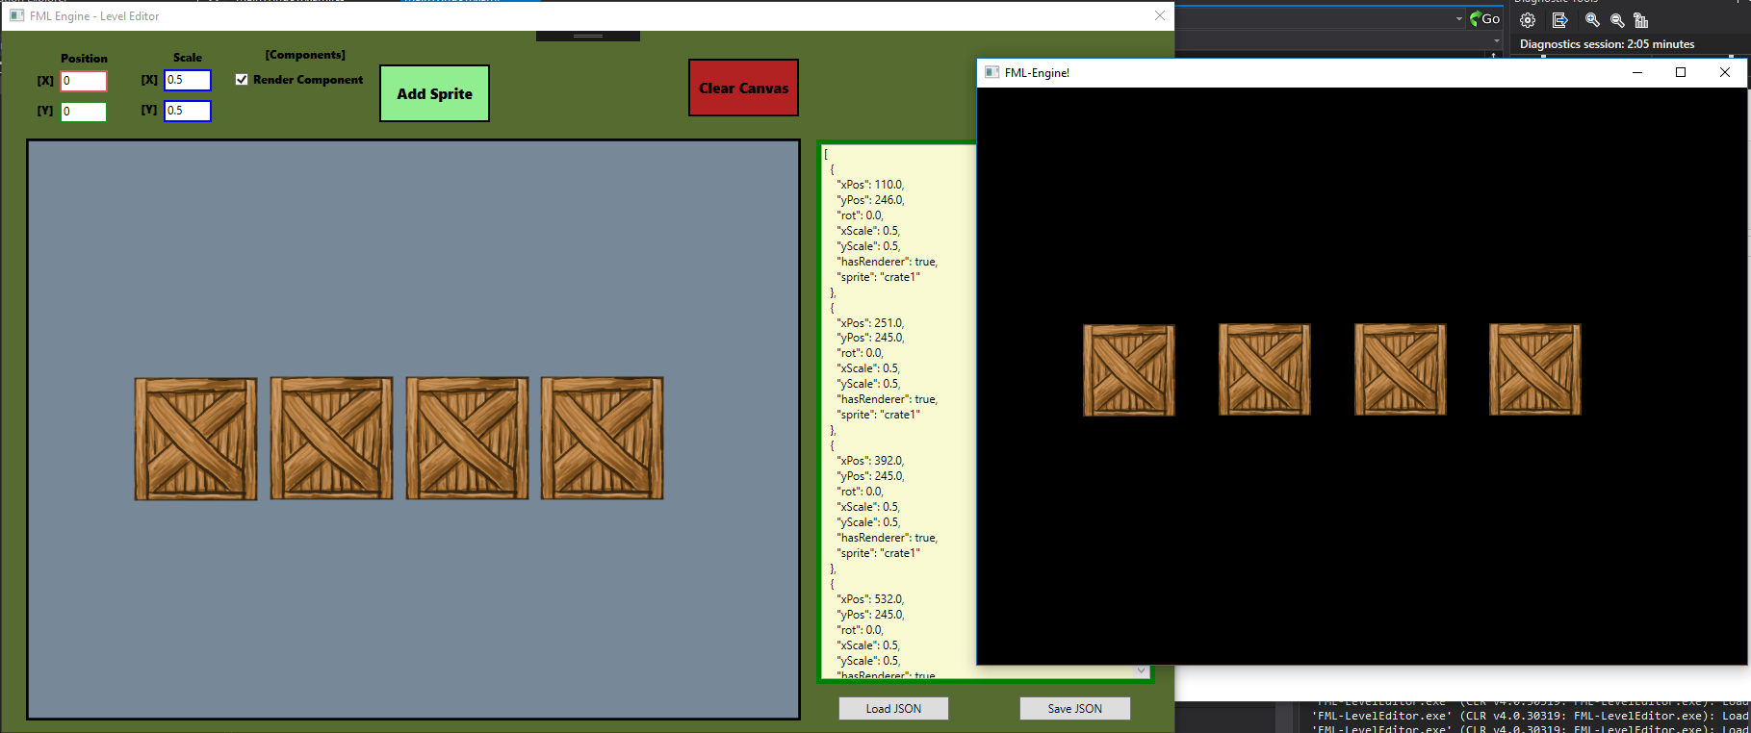Click the "yPos": 246.0 line in JSON
The height and width of the screenshot is (733, 1751).
(x=870, y=200)
